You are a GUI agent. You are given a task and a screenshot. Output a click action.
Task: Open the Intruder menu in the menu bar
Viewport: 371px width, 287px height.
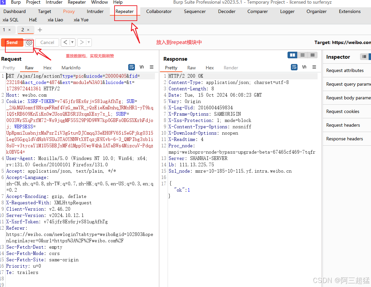pyautogui.click(x=54, y=2)
